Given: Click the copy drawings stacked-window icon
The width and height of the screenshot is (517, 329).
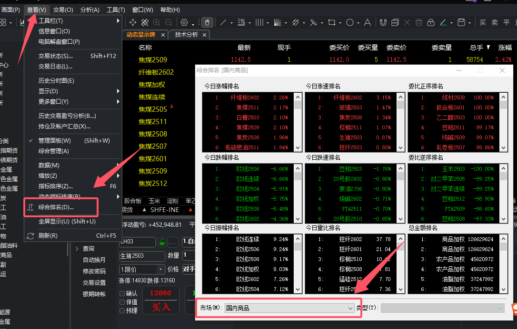Looking at the screenshot, I should [x=395, y=22].
